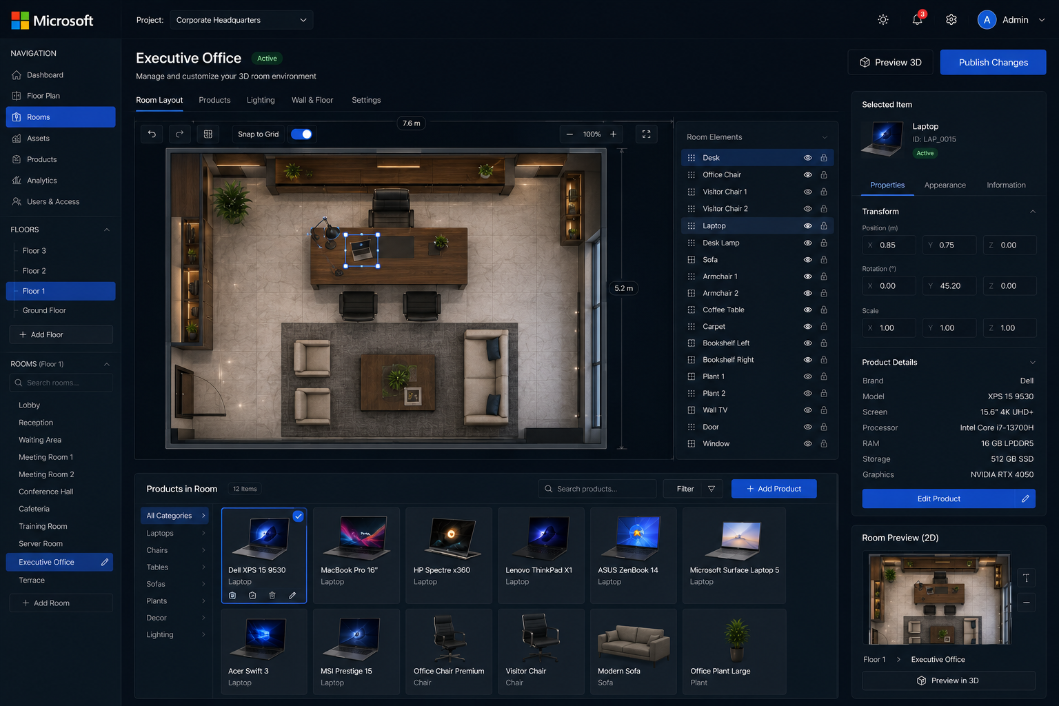Open the grid view icon in toolbar
Screen dimensions: 1059x706
tap(208, 134)
